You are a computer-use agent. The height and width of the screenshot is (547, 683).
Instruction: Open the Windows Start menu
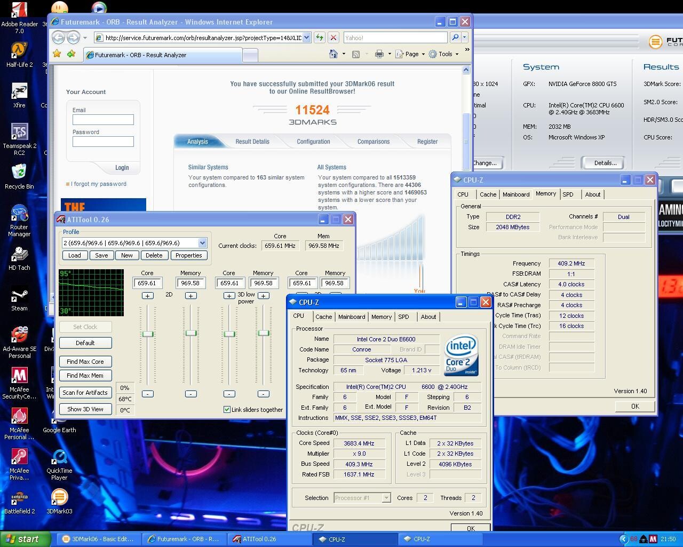[26, 539]
